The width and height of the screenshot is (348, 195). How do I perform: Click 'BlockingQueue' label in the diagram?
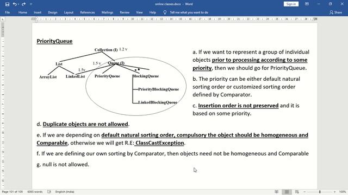[x=146, y=76]
